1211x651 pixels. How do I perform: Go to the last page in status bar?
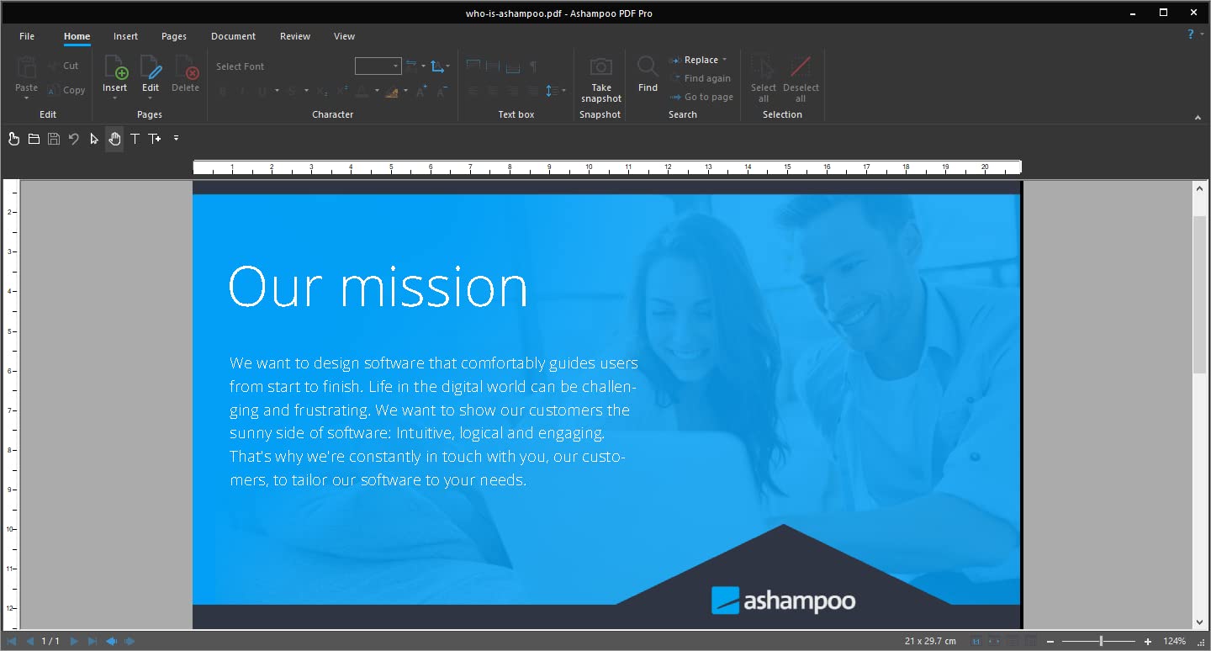[x=93, y=642]
